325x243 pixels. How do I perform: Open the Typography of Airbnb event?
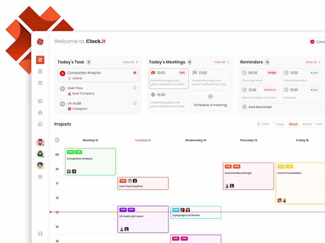196,212
